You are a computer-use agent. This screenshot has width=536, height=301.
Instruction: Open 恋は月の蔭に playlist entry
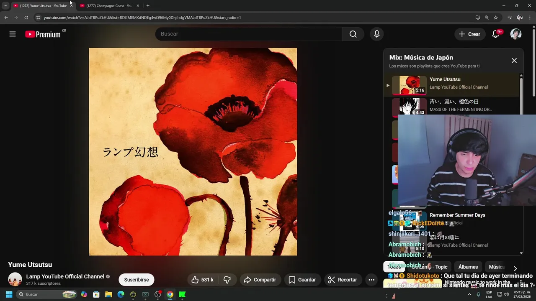pos(444,237)
